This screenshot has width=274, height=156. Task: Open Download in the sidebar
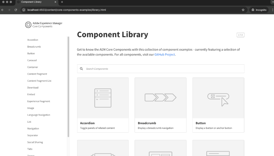33,88
